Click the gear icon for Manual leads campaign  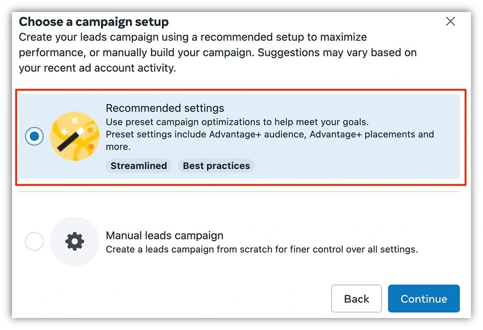click(x=75, y=241)
